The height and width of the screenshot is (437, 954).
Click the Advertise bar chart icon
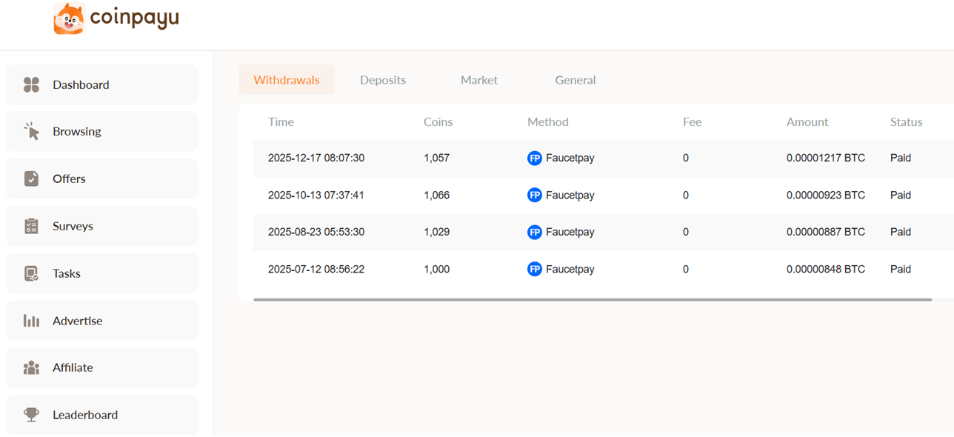pos(31,321)
